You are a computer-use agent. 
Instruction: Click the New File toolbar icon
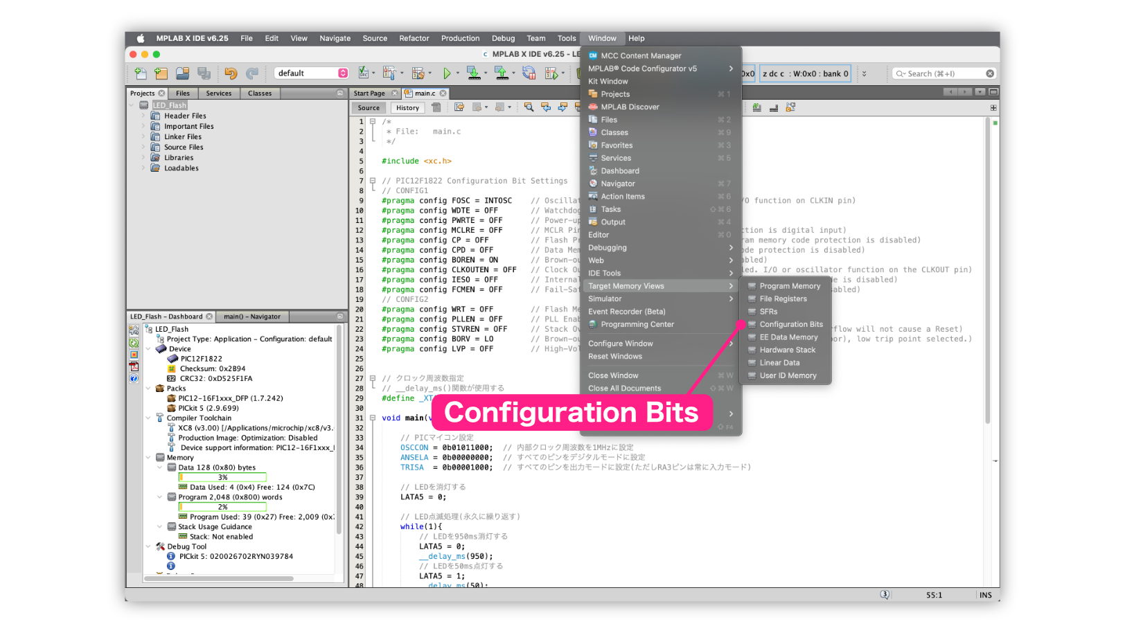click(x=141, y=73)
